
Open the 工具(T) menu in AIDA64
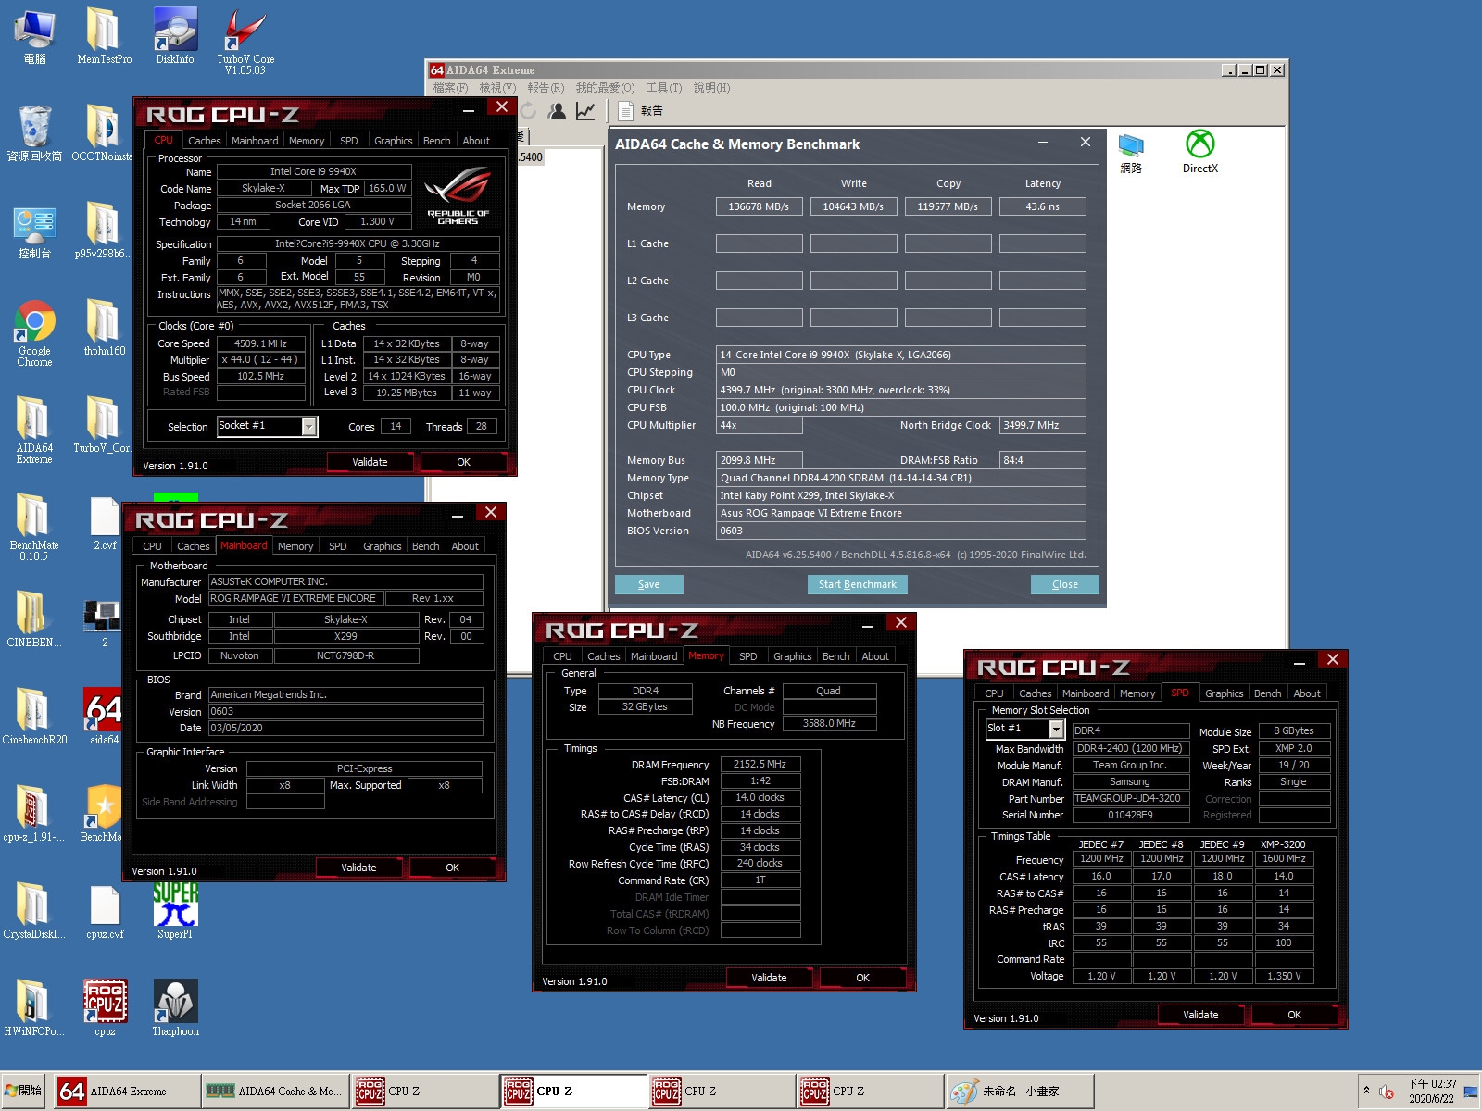click(x=662, y=88)
